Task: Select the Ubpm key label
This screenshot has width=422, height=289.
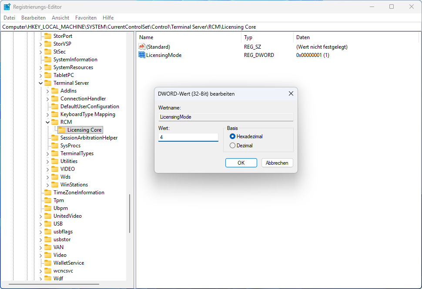Action: (60, 208)
